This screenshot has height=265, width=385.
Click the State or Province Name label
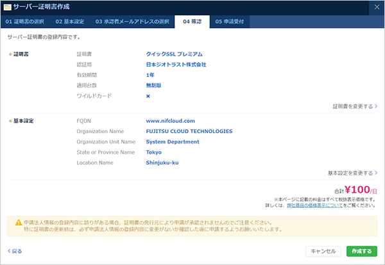106,152
